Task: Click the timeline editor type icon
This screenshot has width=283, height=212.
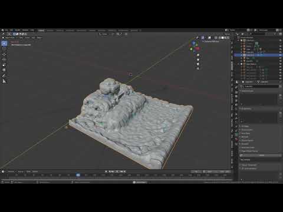Action: (3, 171)
